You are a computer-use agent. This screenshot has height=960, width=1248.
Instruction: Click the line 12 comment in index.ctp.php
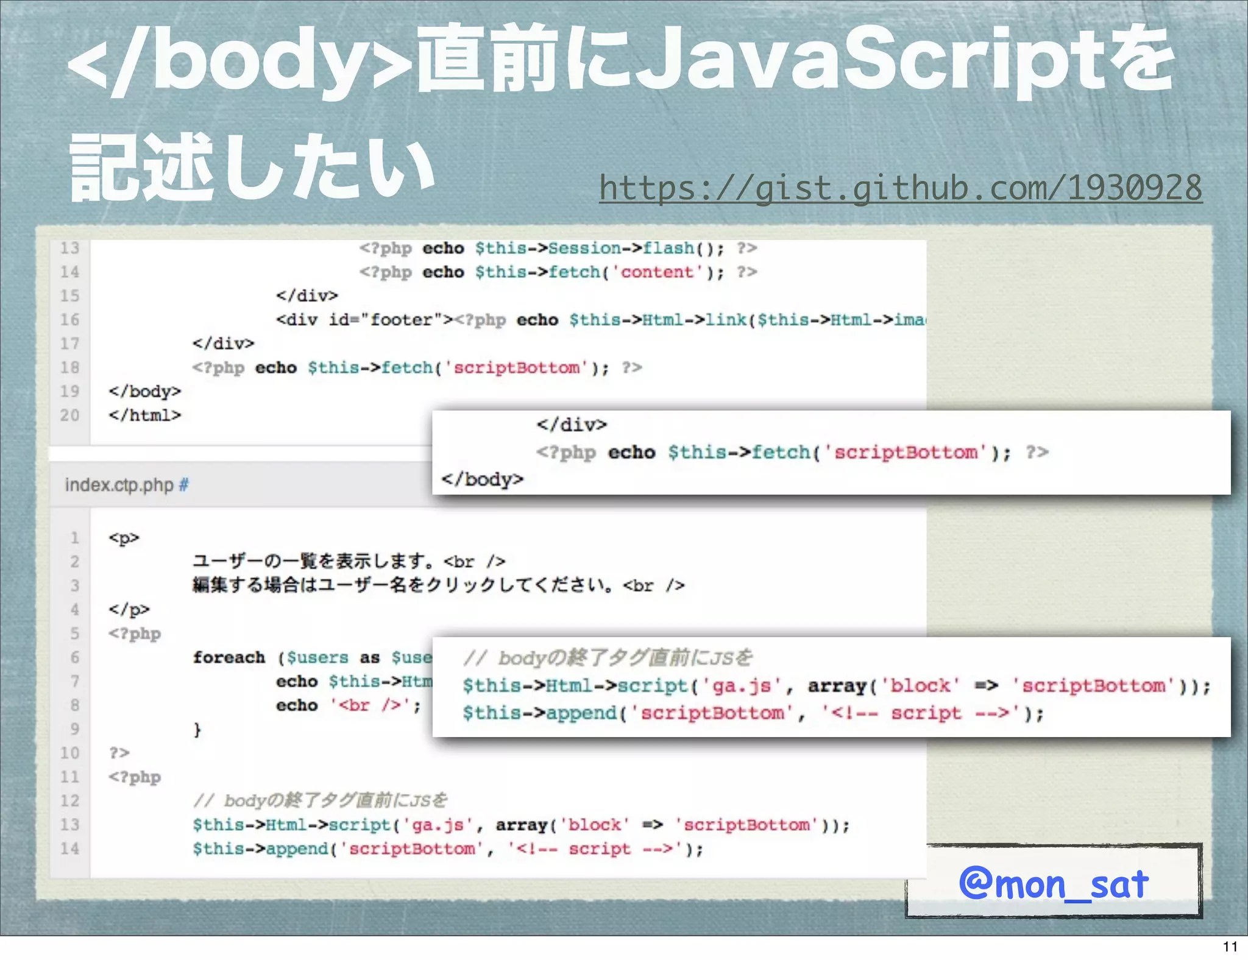point(320,800)
